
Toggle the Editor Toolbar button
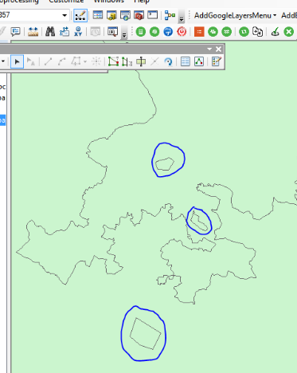click(x=80, y=15)
